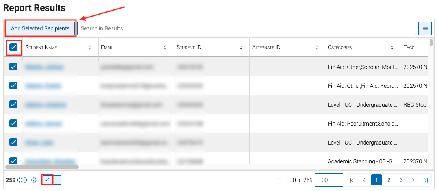The width and height of the screenshot is (437, 191).
Task: Uncheck the row with Fin Aid: Recruitment,Schola categories
Action: click(13, 123)
